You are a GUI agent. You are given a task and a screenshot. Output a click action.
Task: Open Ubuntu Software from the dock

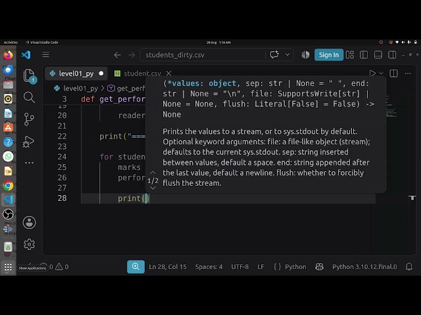click(8, 127)
